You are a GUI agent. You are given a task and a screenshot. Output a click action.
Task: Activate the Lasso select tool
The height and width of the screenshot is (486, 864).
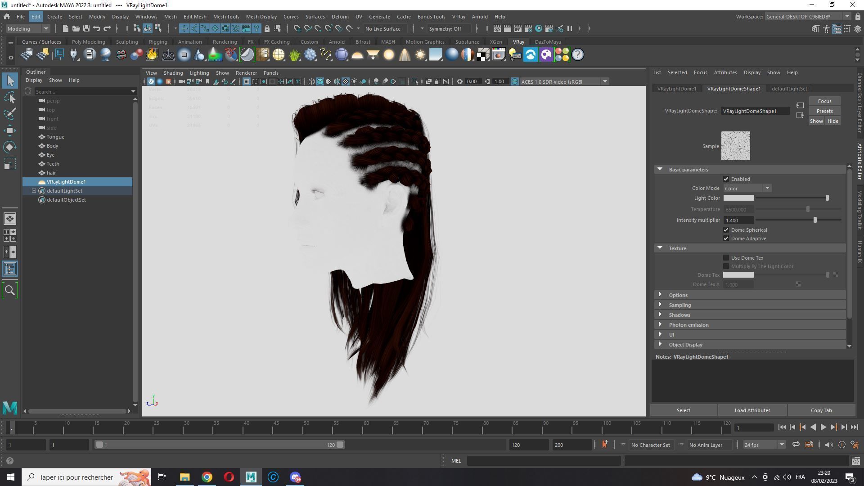[10, 97]
